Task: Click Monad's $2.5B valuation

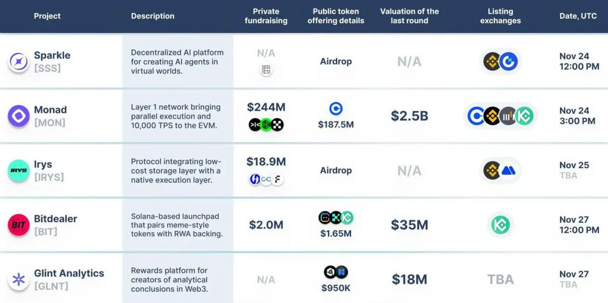Action: [409, 116]
